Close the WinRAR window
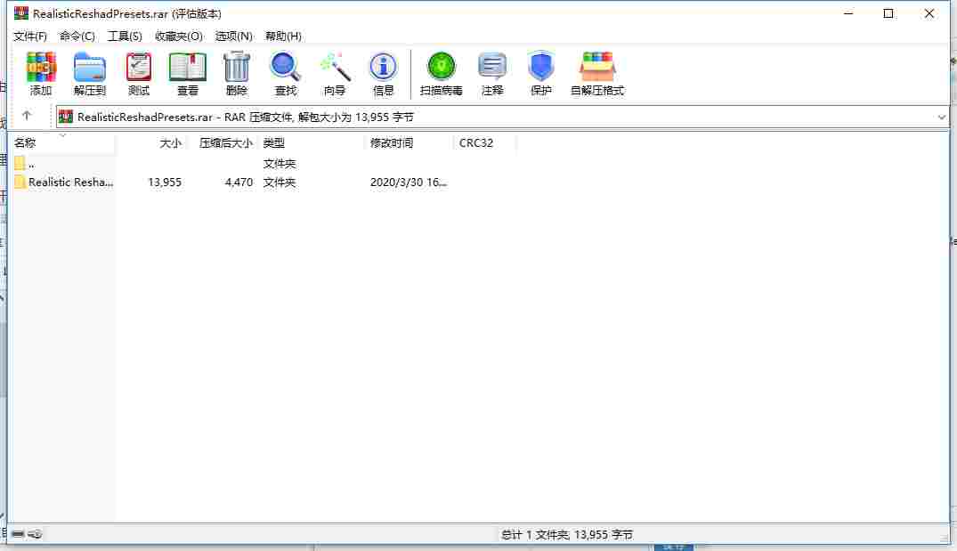Screen dimensions: 957x551 929,13
